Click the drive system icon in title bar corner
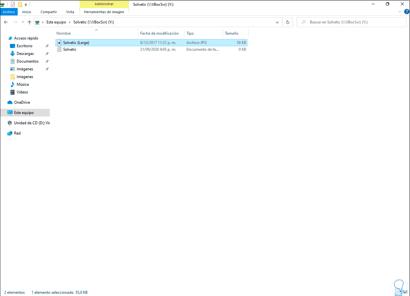Image resolution: width=410 pixels, height=296 pixels. pos(3,4)
